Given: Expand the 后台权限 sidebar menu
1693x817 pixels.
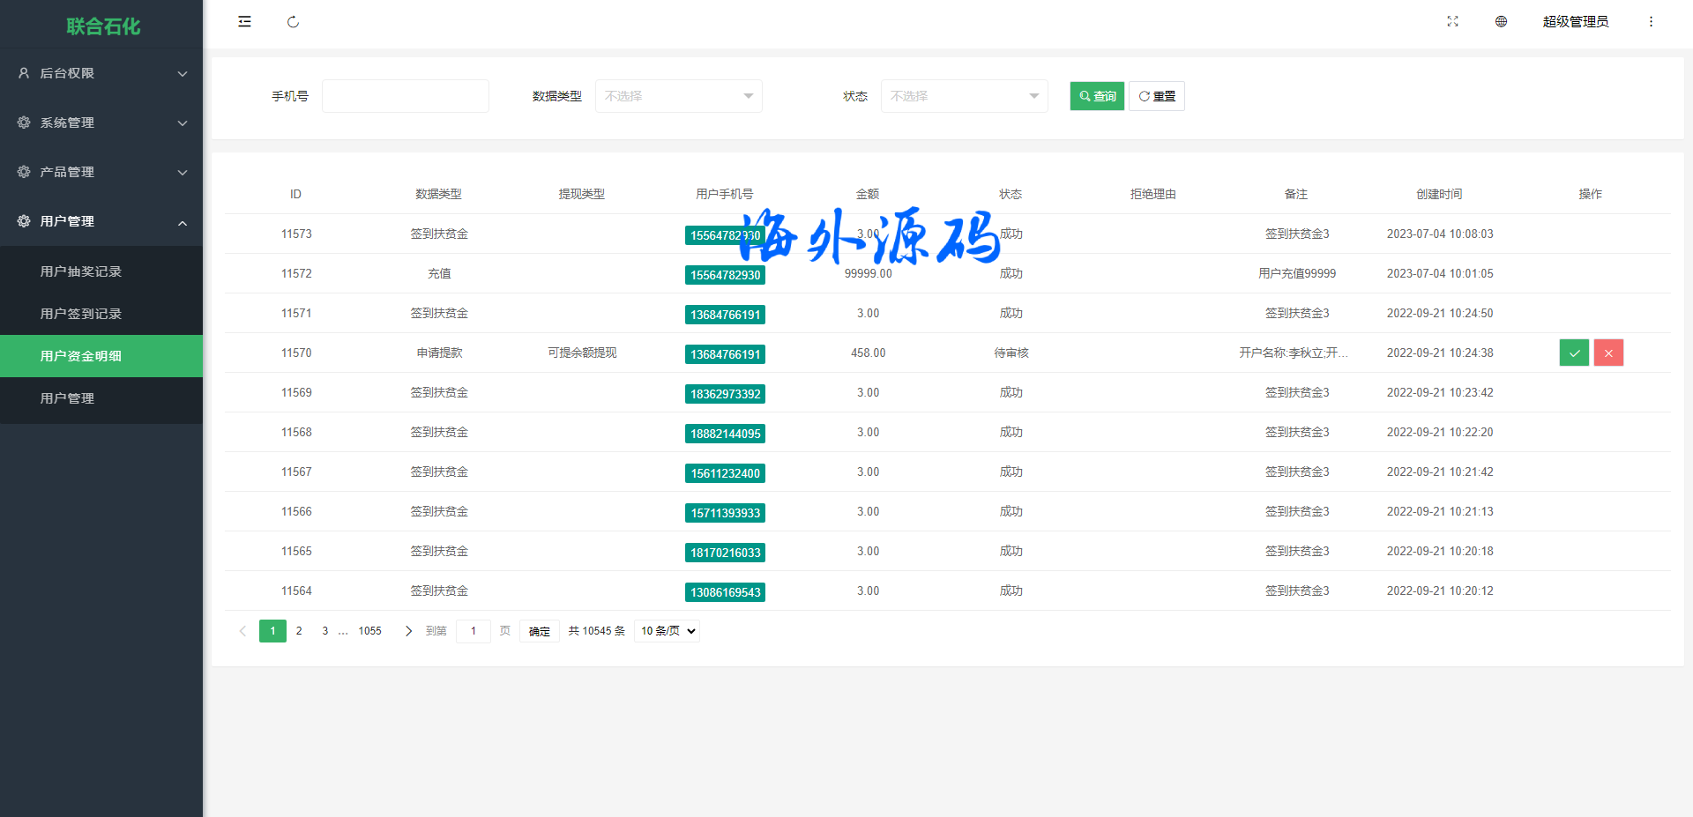Looking at the screenshot, I should pyautogui.click(x=101, y=73).
